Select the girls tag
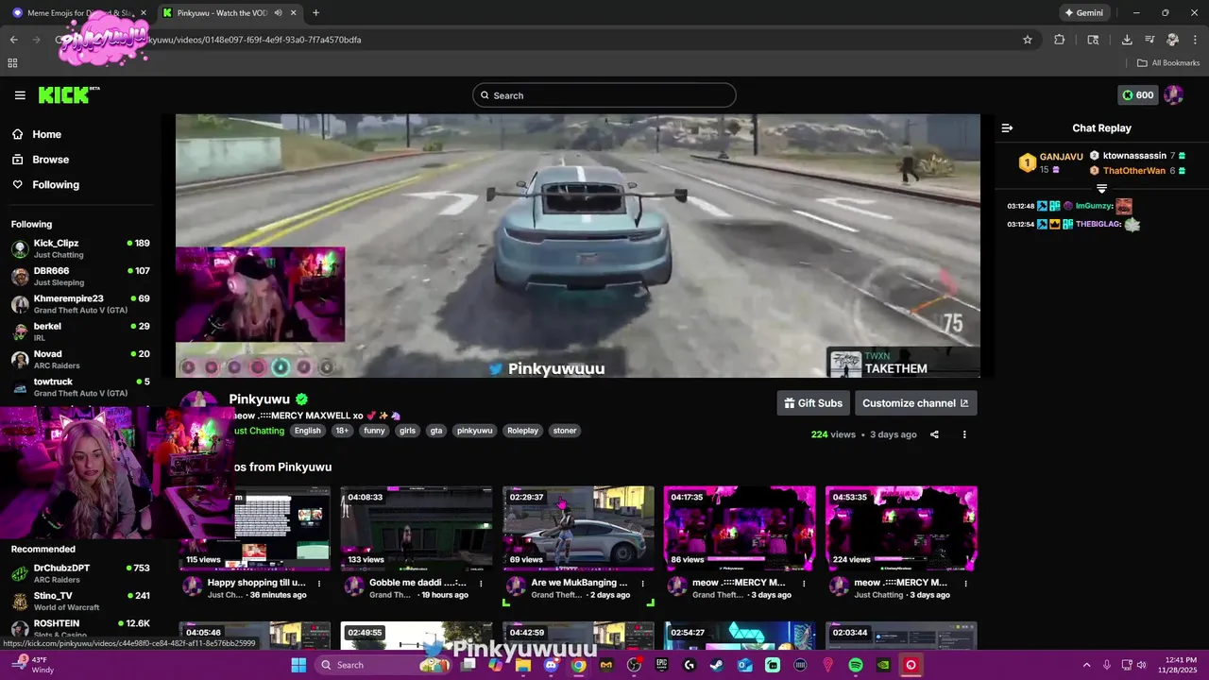This screenshot has width=1209, height=680. pos(407,431)
